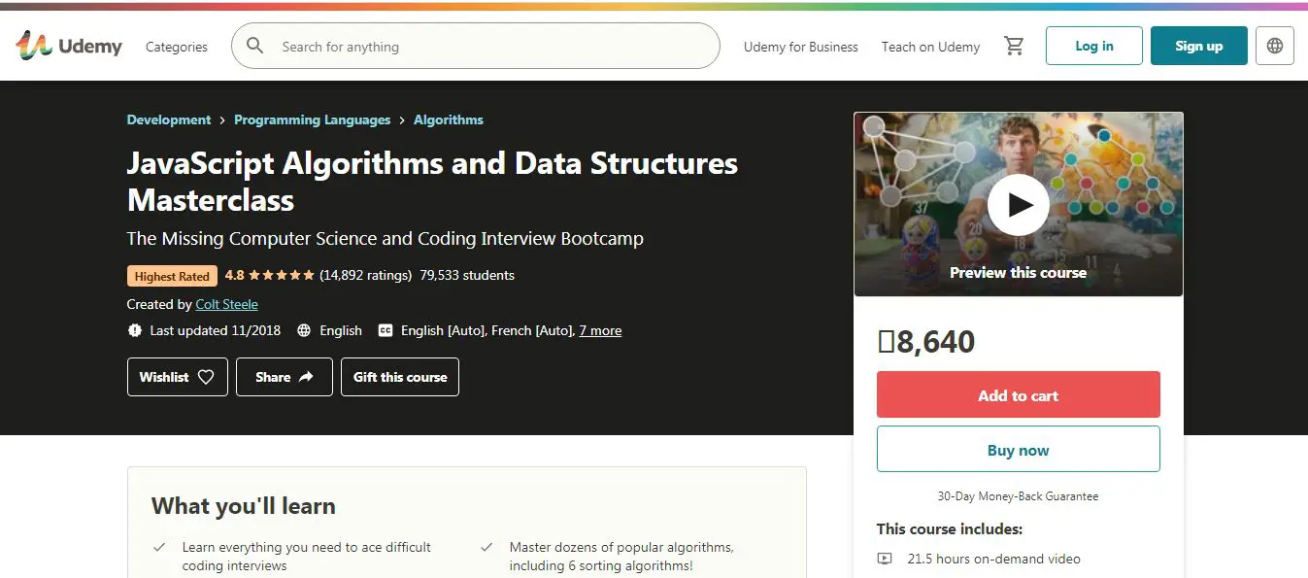This screenshot has width=1308, height=578.
Task: Go to Development breadcrumb
Action: (x=169, y=119)
